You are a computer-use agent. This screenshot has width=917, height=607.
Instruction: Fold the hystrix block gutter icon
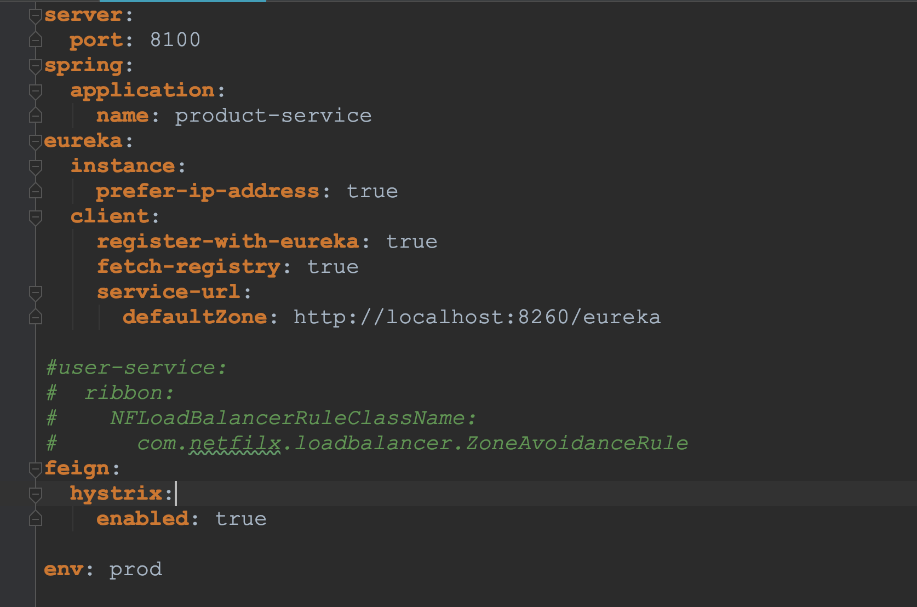[36, 495]
